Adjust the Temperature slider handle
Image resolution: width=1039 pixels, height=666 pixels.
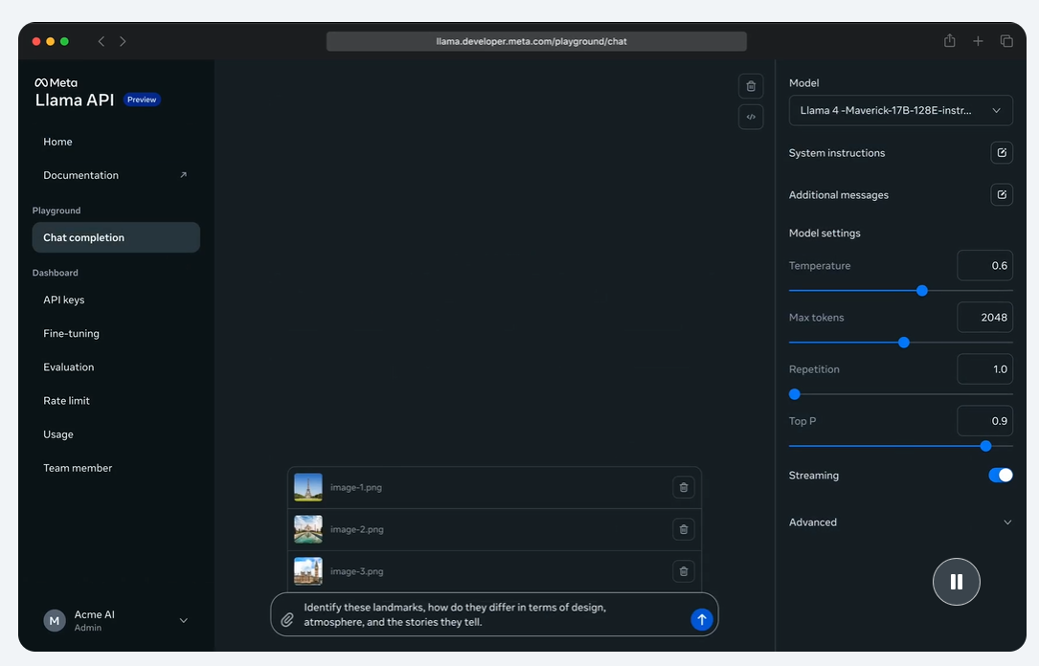(x=922, y=291)
